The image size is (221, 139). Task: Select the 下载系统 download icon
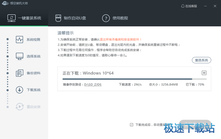19,90
